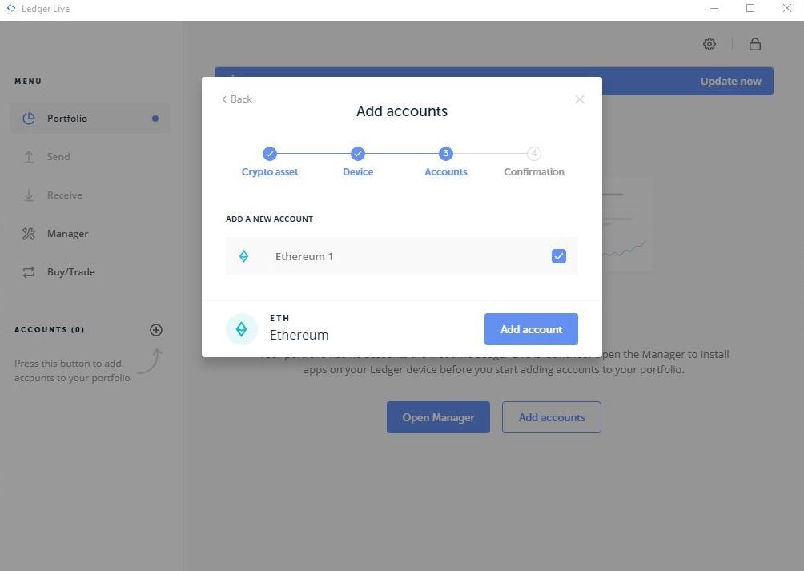Image resolution: width=804 pixels, height=571 pixels.
Task: Close the Add accounts dialog
Action: [580, 99]
